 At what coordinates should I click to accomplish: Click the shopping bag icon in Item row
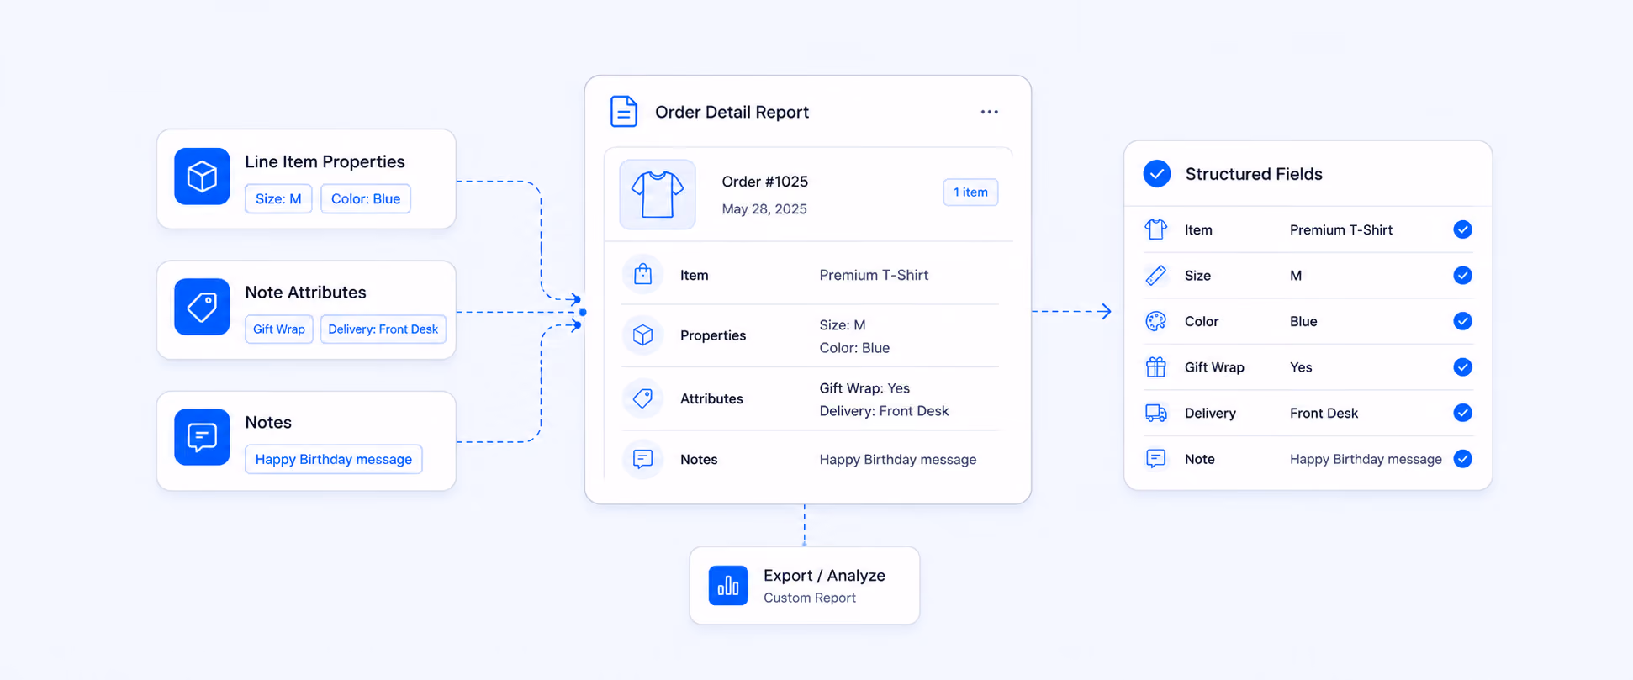pos(643,274)
